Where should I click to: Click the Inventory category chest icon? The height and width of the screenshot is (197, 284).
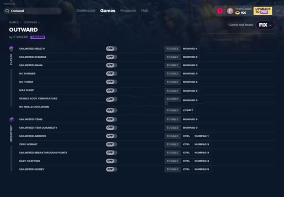pos(11,119)
